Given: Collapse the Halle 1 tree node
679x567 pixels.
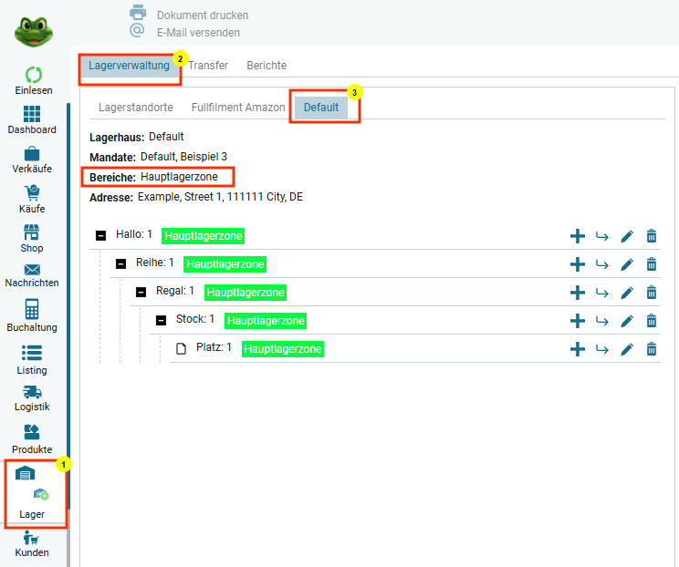Looking at the screenshot, I should pyautogui.click(x=101, y=236).
